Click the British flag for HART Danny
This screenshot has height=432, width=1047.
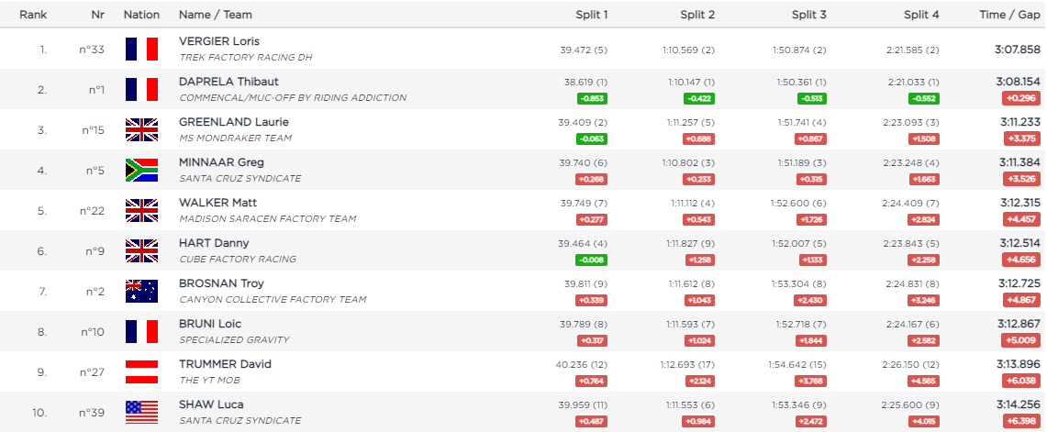point(141,250)
